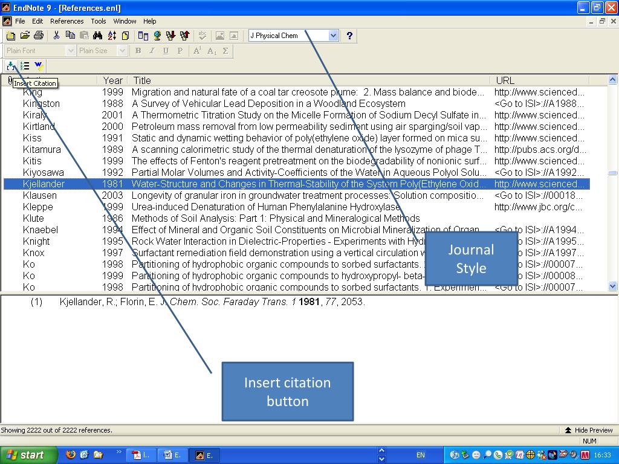Open the Help menu
Image resolution: width=619 pixels, height=464 pixels.
click(x=150, y=21)
